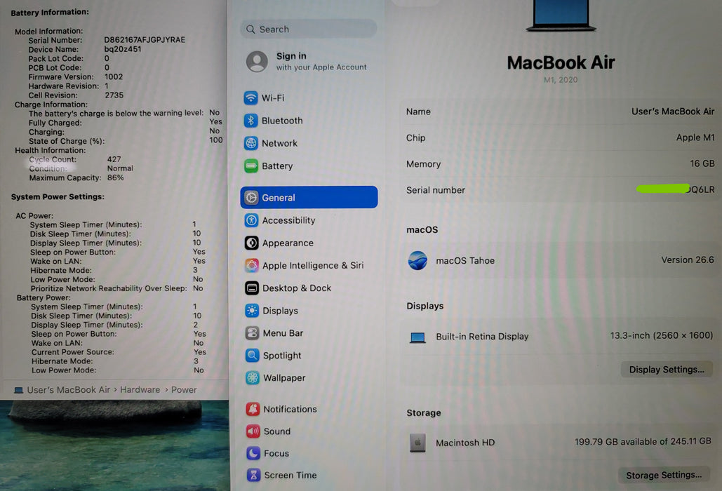Go to Appearance settings
Image resolution: width=722 pixels, height=491 pixels.
309,243
